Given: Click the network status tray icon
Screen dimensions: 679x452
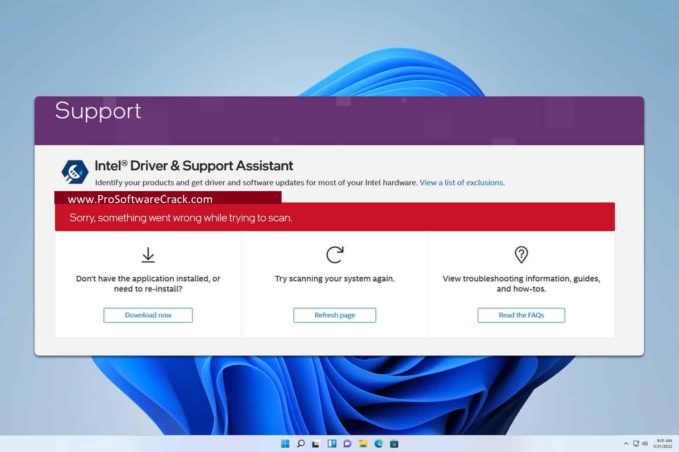Looking at the screenshot, I should (636, 444).
